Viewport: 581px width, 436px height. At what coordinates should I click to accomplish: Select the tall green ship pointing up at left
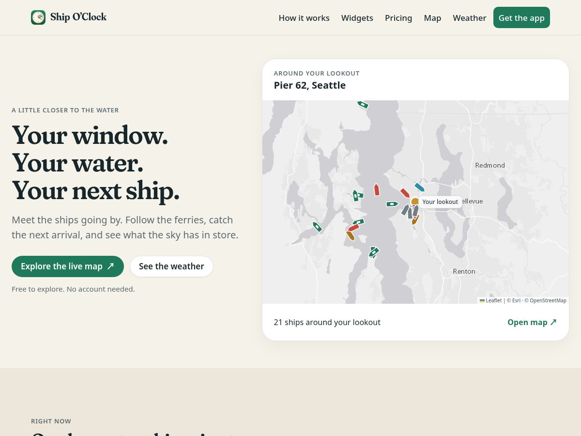click(x=355, y=195)
